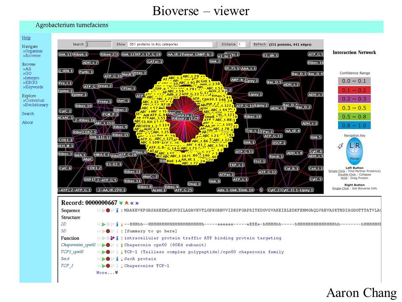Click the grey play arrow in the Sequence row
Image resolution: width=402 pixels, height=302 pixels.
(103, 211)
